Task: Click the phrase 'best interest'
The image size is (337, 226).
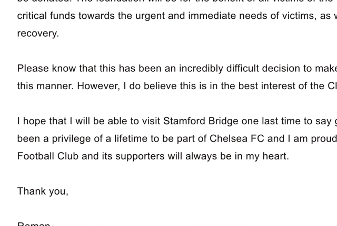Action: click(x=260, y=86)
